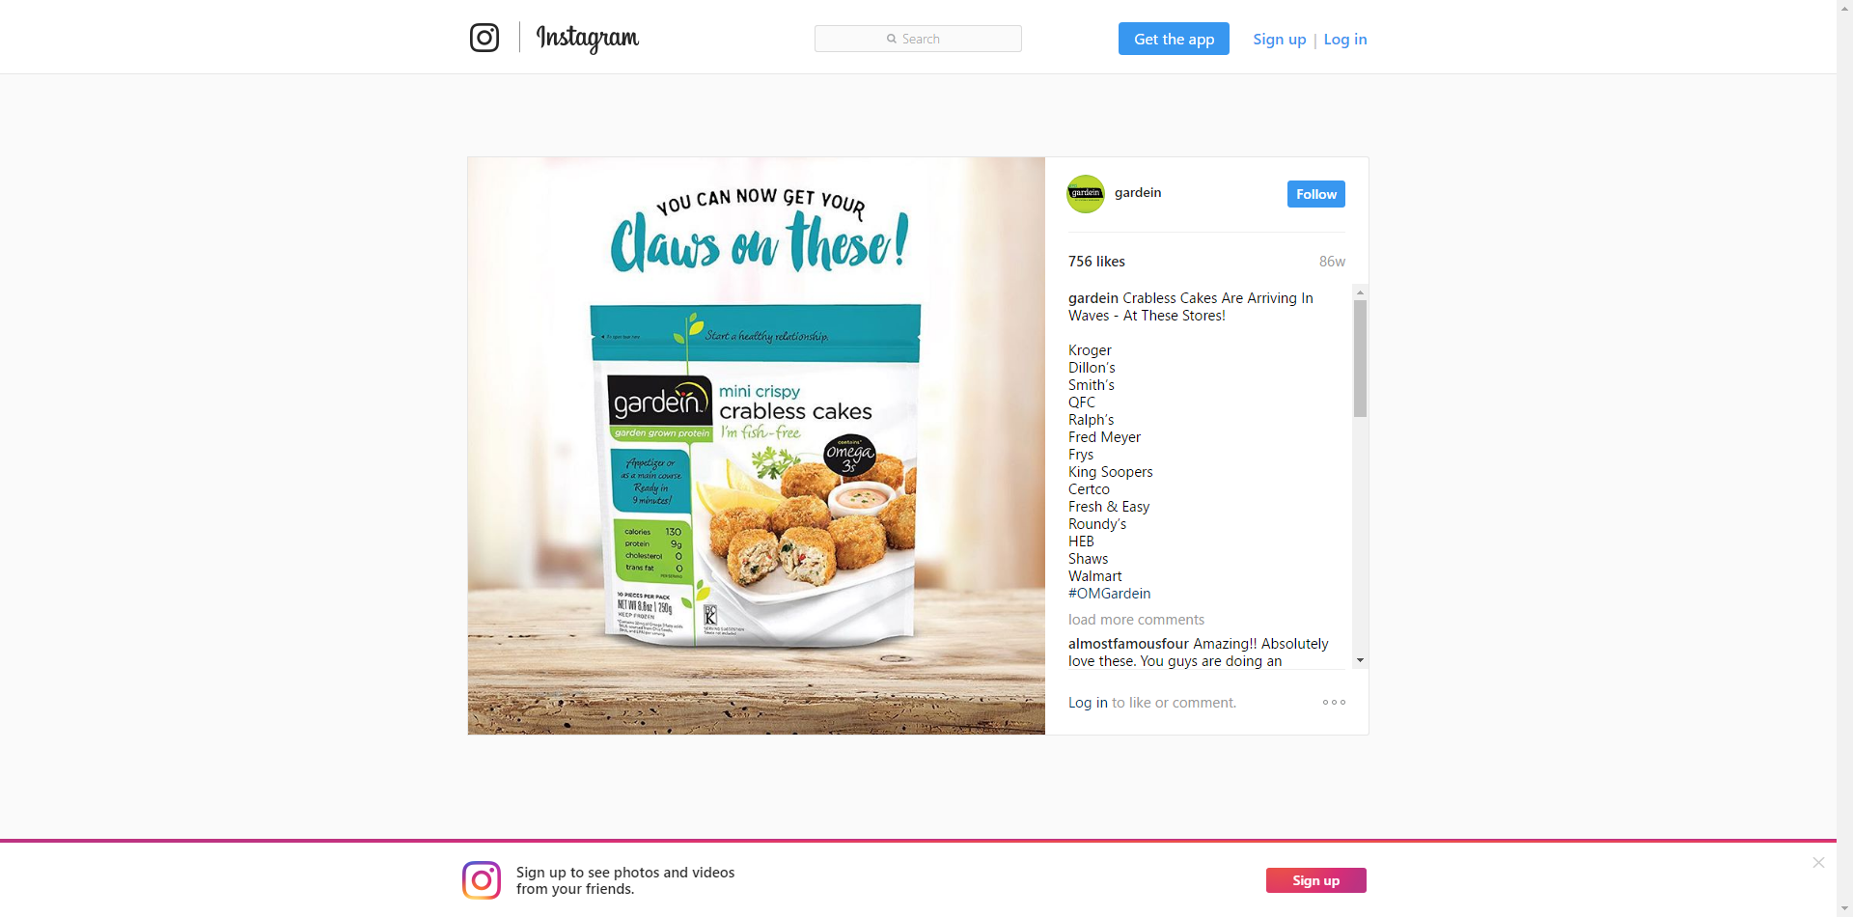Open the three-dot more options menu
The width and height of the screenshot is (1853, 917).
coord(1334,703)
